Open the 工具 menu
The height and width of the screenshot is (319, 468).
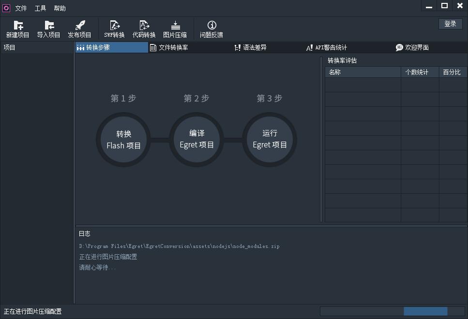pos(40,8)
